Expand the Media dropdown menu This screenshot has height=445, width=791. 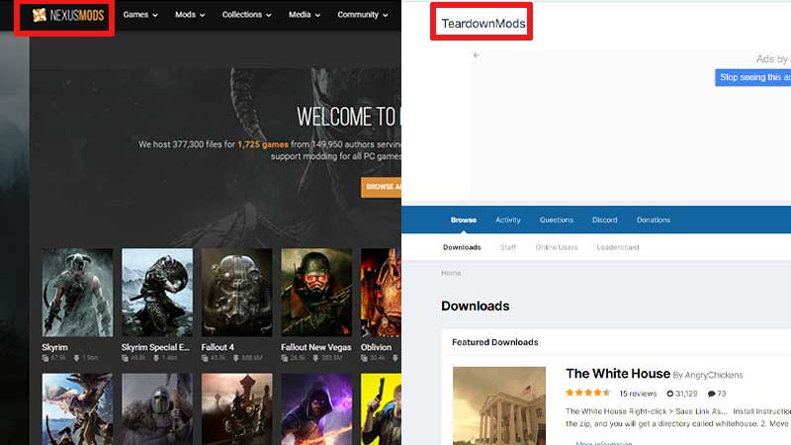[x=305, y=15]
